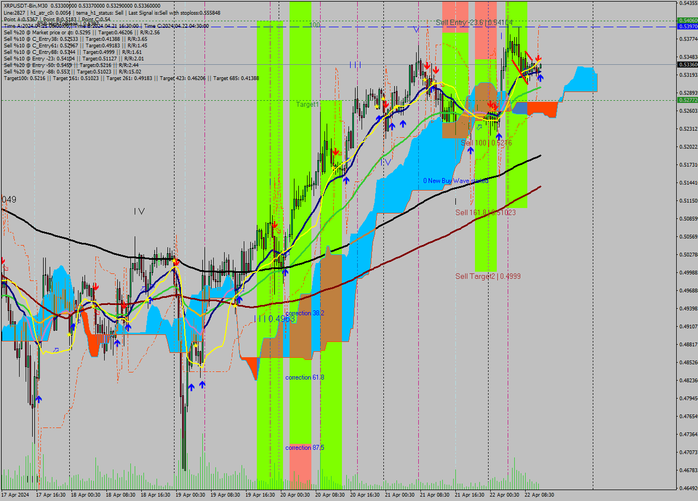
Task: Click the '22 Apr 08:30' time label
Action: coord(539,495)
